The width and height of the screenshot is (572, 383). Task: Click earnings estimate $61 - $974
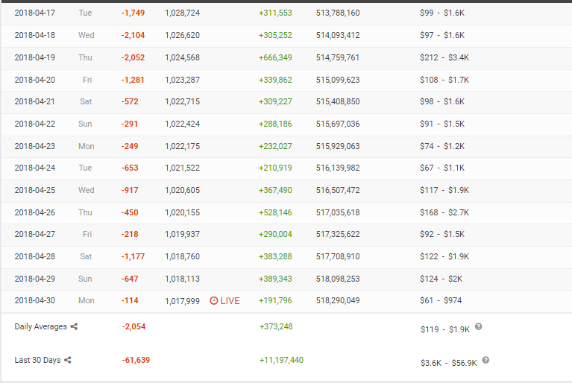[x=441, y=300]
